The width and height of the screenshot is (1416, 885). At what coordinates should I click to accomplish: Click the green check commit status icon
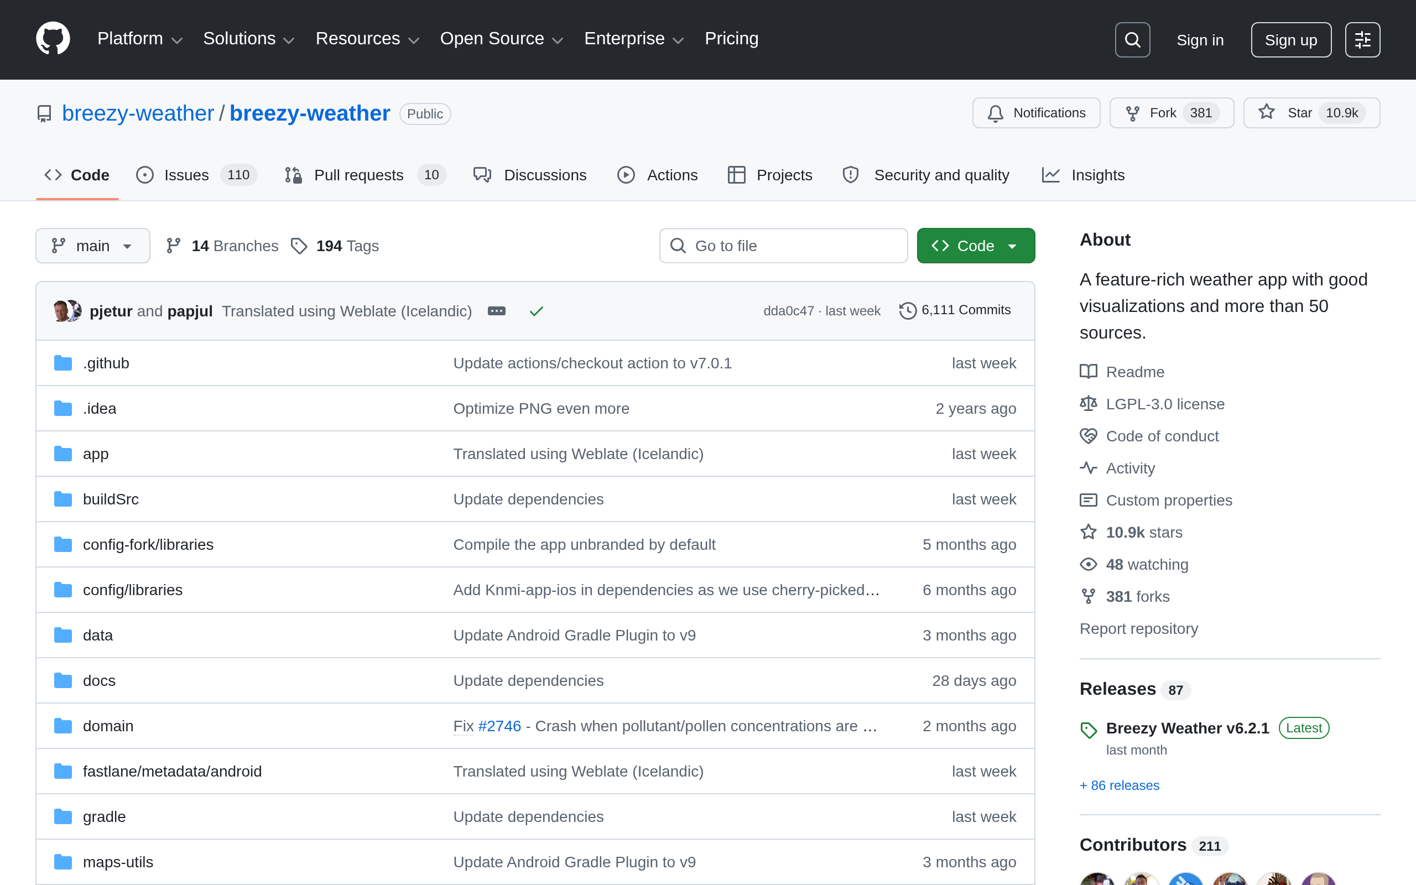[x=536, y=311]
